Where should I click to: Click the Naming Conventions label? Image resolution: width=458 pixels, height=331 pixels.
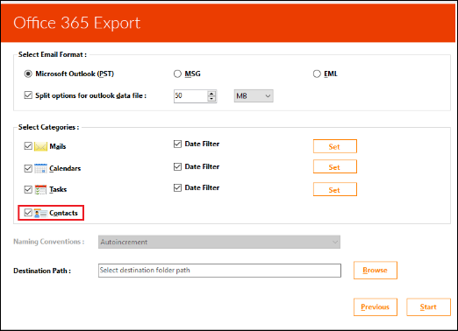click(49, 242)
